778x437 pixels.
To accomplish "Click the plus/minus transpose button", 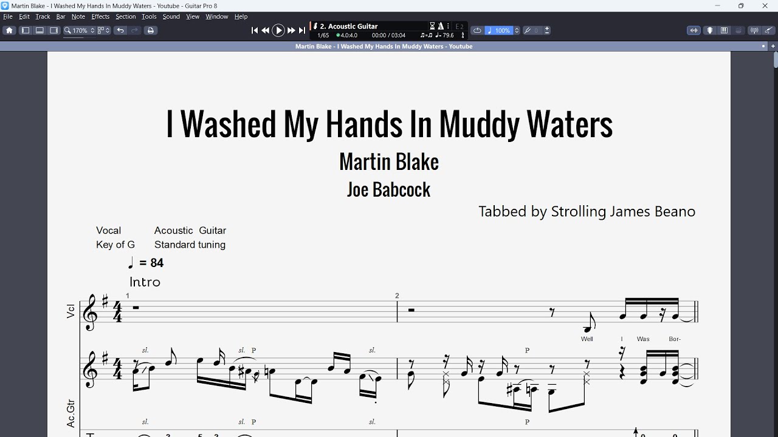I will pyautogui.click(x=547, y=30).
